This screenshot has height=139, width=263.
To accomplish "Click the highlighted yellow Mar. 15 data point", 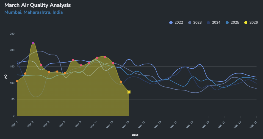I will click(129, 92).
